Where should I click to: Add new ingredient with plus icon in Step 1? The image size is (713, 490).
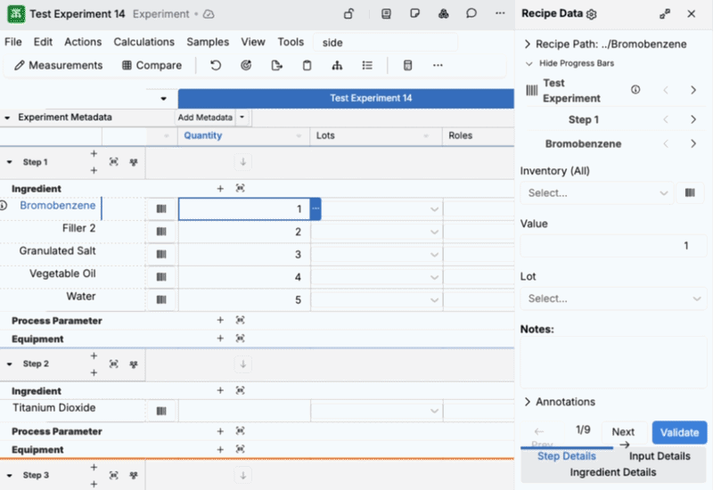click(x=220, y=188)
